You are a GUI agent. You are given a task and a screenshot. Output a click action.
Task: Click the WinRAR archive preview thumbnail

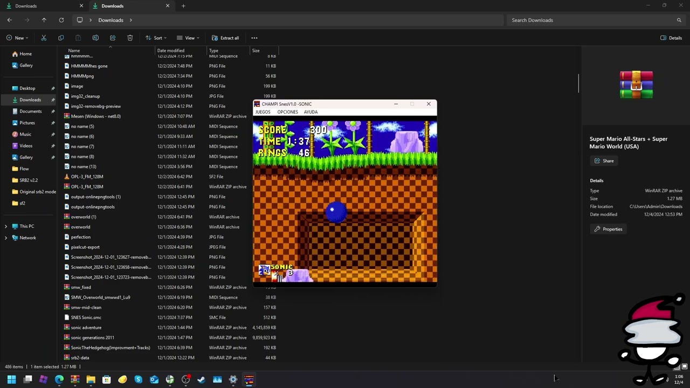tap(636, 85)
